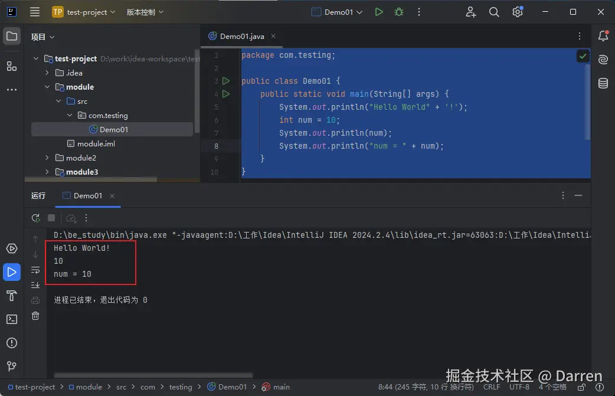Screen dimensions: 615x396
Task: Click test-project in breadcrumb bar
Action: (31, 387)
